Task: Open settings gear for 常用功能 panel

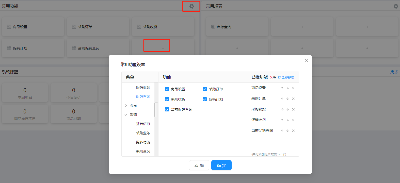Action: click(x=192, y=6)
